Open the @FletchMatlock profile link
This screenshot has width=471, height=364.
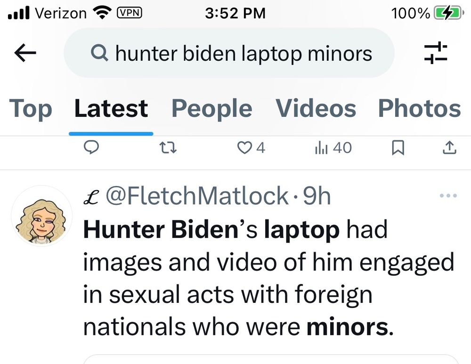click(x=197, y=196)
